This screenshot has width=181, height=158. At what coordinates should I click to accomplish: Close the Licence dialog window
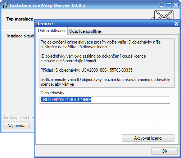click(x=176, y=24)
